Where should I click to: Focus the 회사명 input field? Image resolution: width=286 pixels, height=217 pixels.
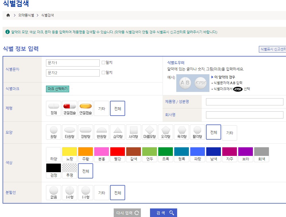[x=245, y=115]
